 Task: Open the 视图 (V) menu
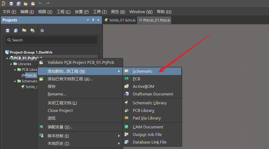pos(45,12)
